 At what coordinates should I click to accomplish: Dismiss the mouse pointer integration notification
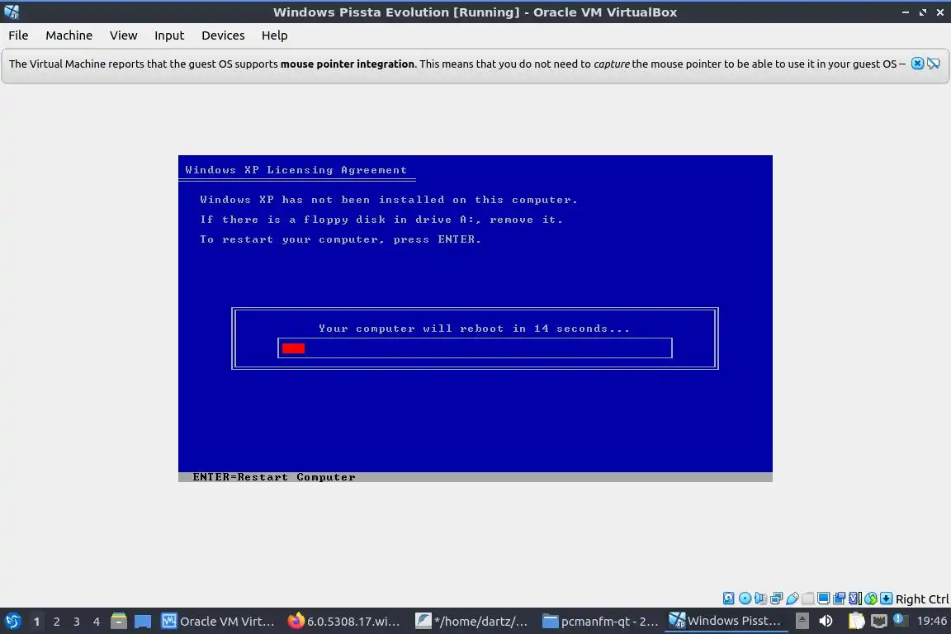[917, 63]
